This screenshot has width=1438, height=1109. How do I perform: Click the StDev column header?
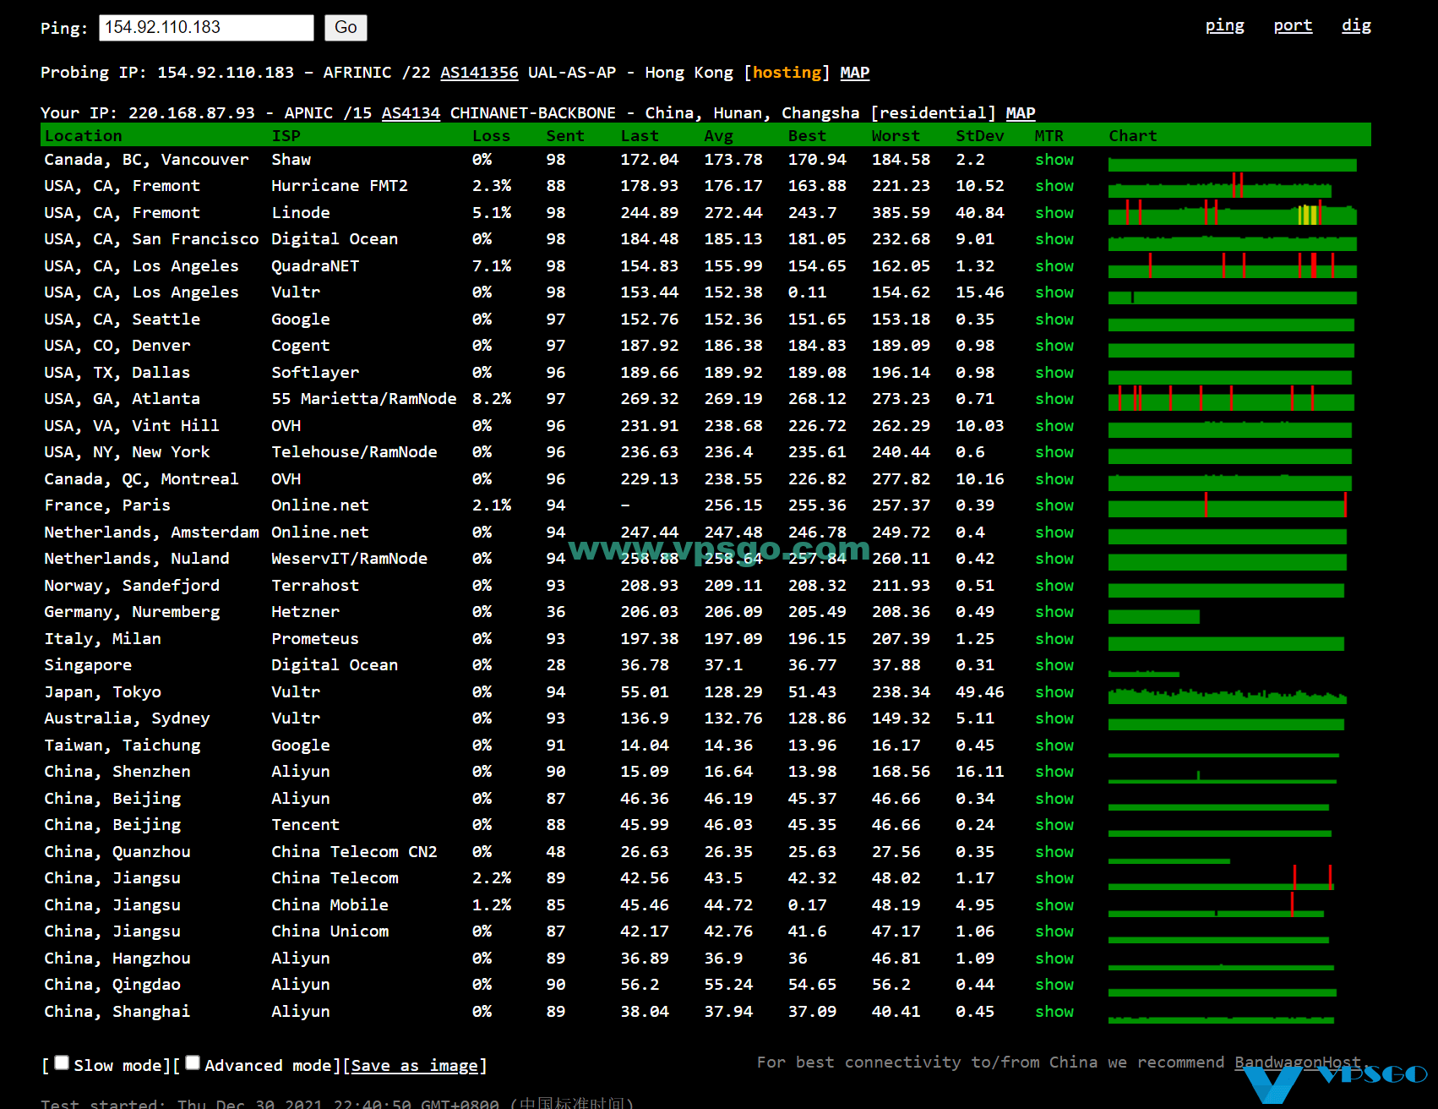979,136
